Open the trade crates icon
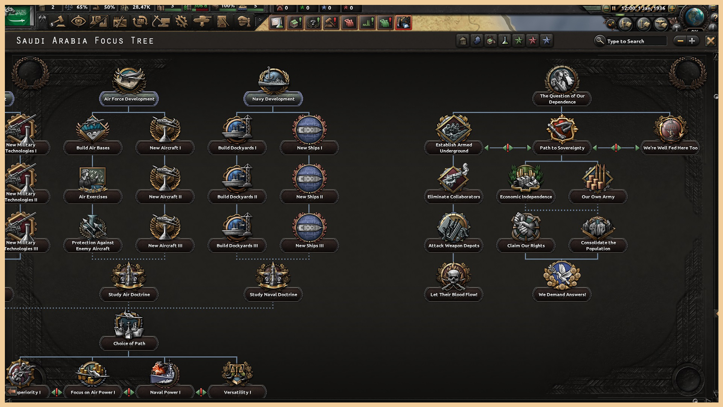Image resolution: width=723 pixels, height=407 pixels. pyautogui.click(x=120, y=22)
